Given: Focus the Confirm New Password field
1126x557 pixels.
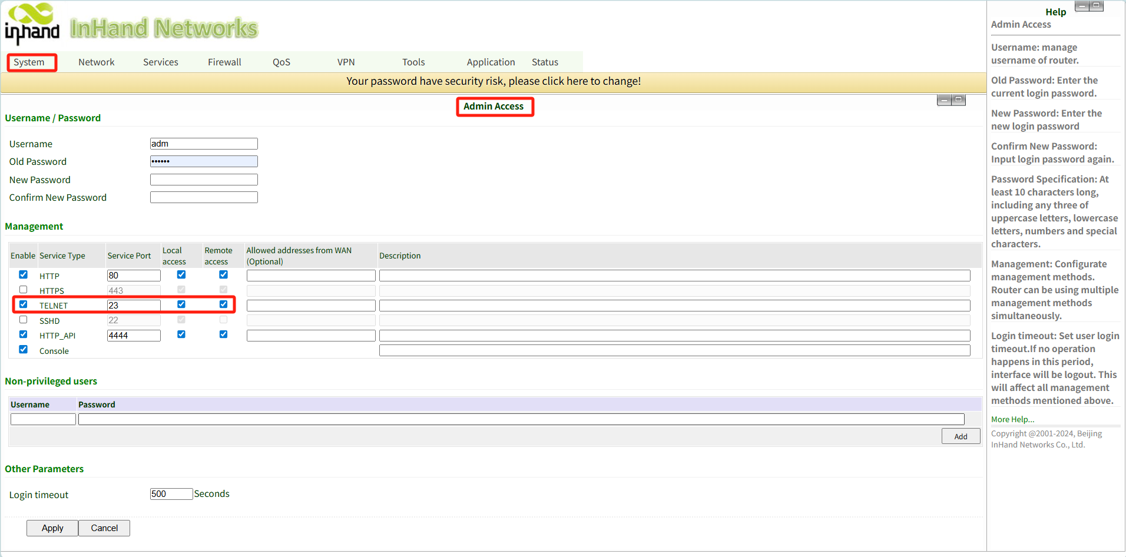Looking at the screenshot, I should (x=204, y=197).
